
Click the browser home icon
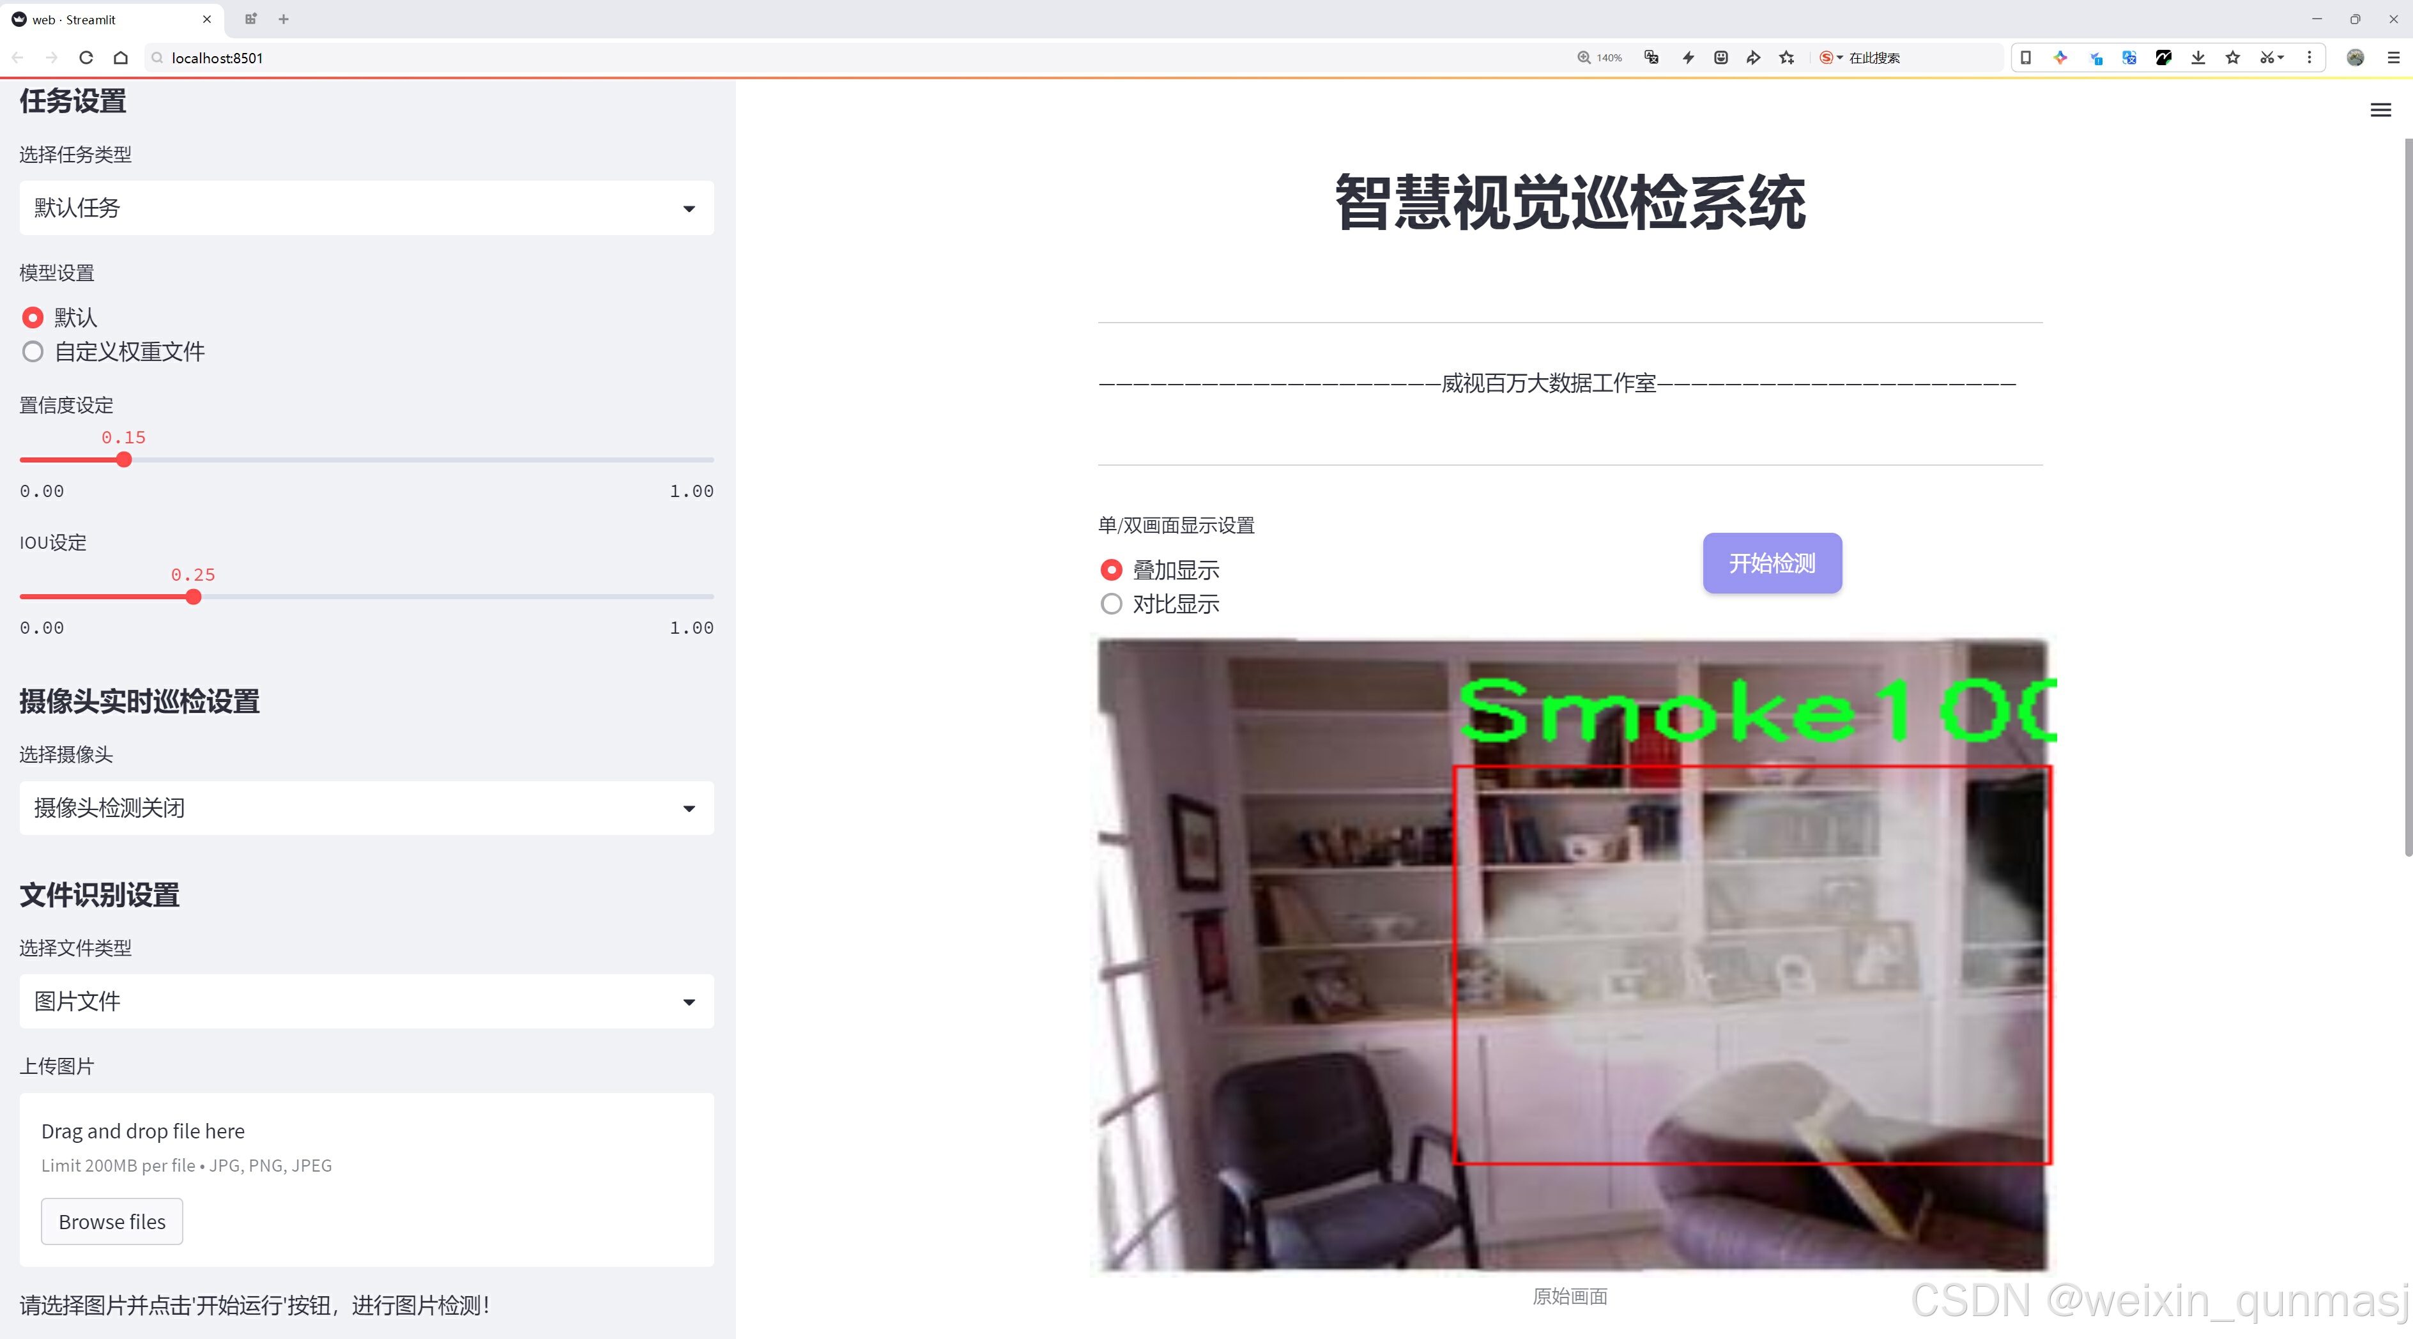tap(121, 58)
